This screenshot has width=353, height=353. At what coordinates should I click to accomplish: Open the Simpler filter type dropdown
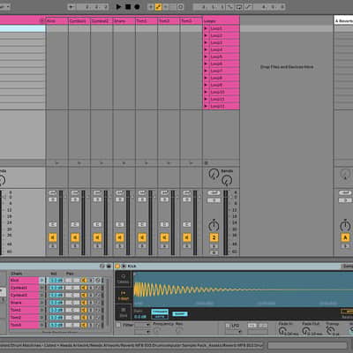point(142,325)
